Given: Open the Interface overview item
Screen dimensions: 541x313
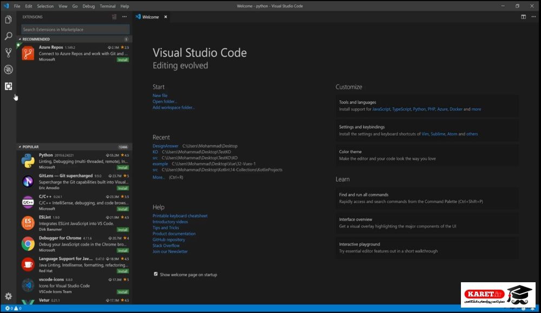Looking at the screenshot, I should (x=427, y=223).
